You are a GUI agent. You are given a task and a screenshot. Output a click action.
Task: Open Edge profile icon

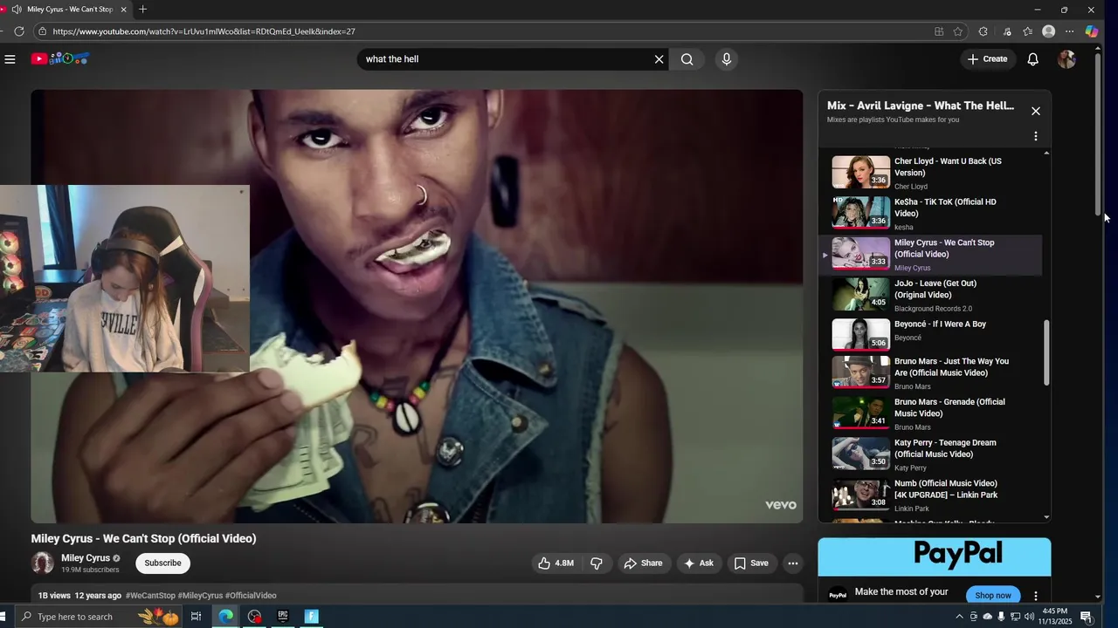(1049, 31)
